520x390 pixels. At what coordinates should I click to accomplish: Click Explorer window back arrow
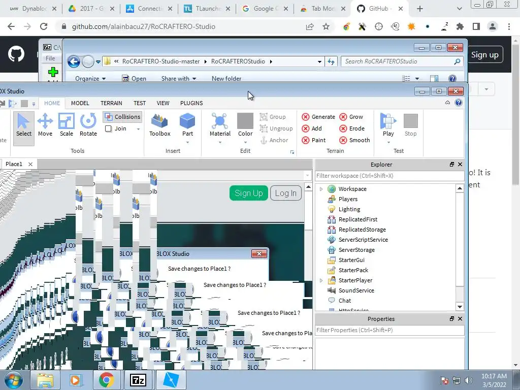pyautogui.click(x=74, y=61)
